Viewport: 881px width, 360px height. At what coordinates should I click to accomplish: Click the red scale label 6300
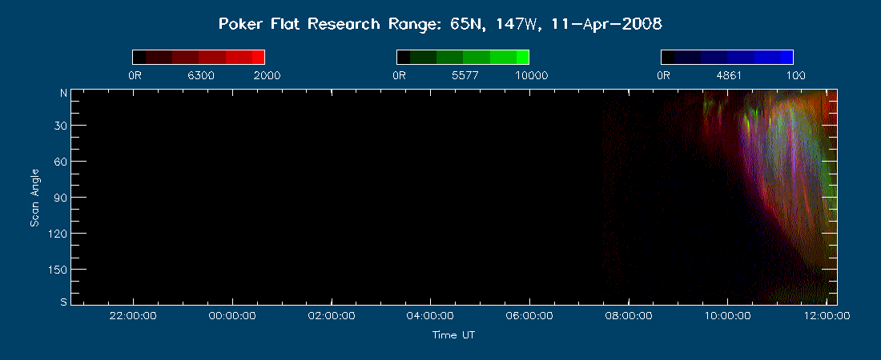pyautogui.click(x=201, y=76)
